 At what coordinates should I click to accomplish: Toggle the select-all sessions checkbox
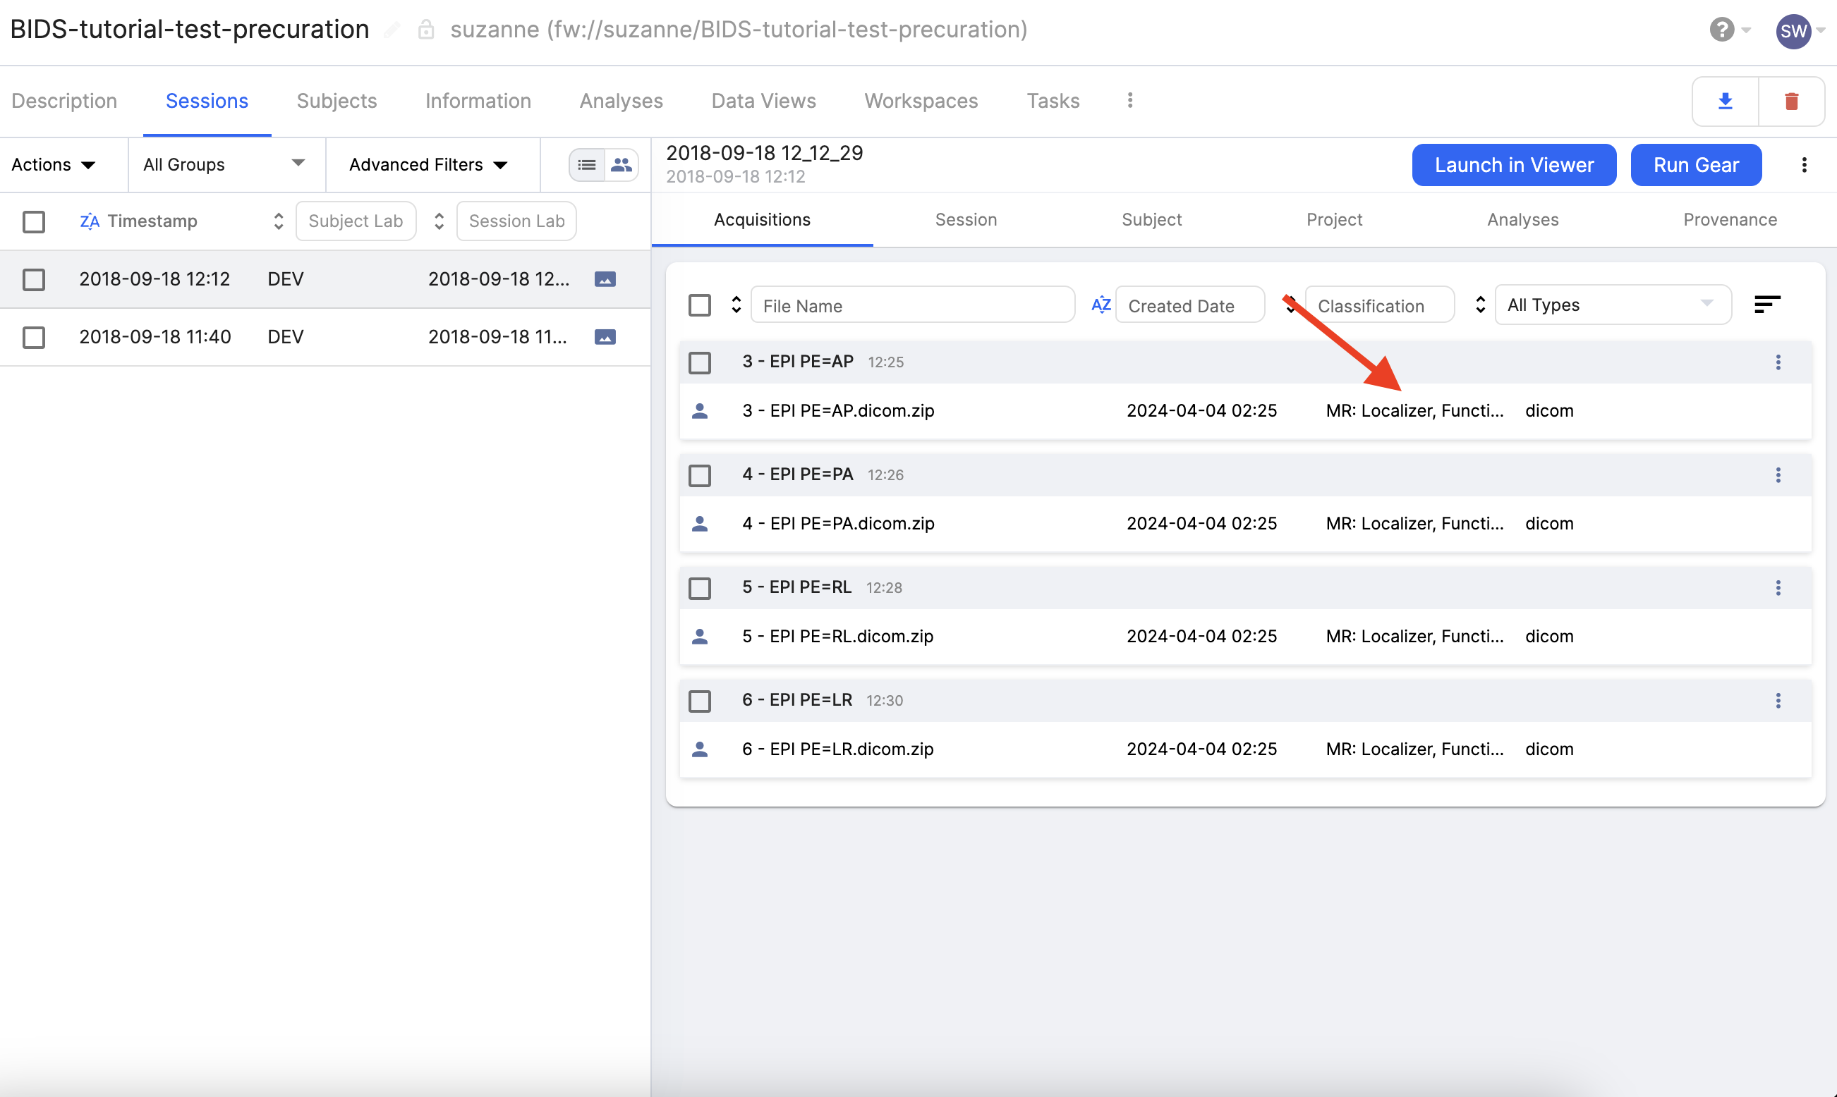pos(33,222)
